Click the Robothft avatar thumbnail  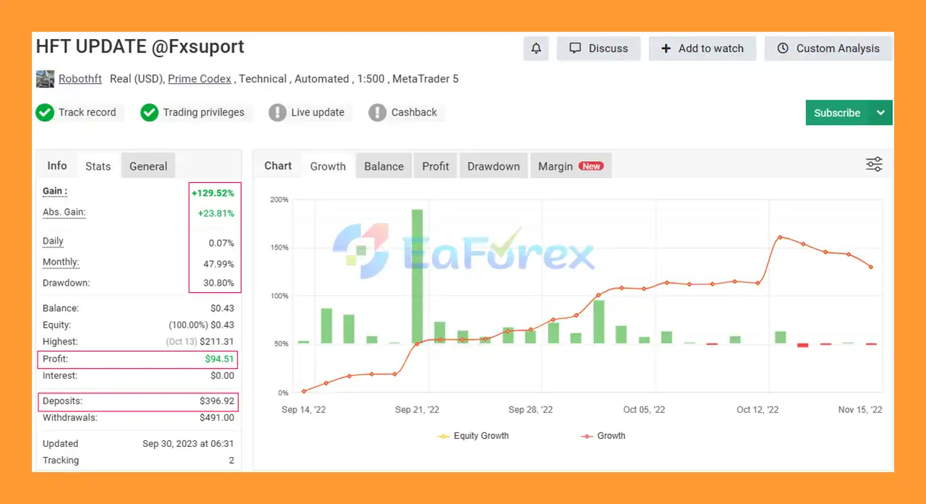(x=45, y=79)
